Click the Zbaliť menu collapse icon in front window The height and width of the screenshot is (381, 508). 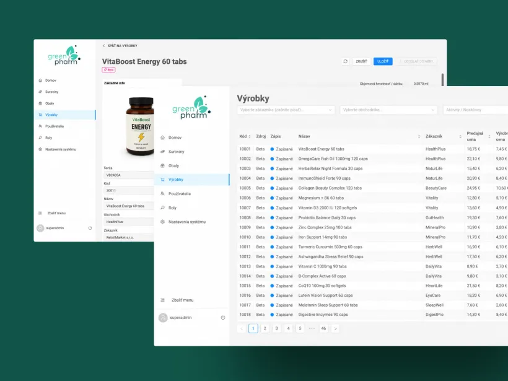pyautogui.click(x=163, y=300)
